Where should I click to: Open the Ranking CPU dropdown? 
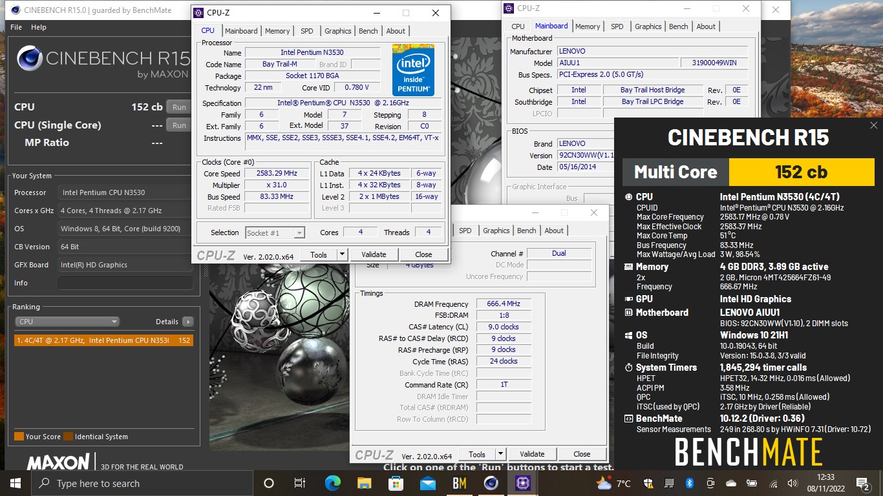pyautogui.click(x=67, y=322)
